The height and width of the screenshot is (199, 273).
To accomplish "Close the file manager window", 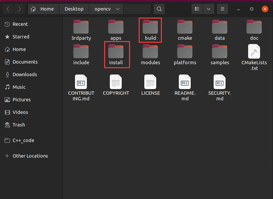I will (265, 9).
